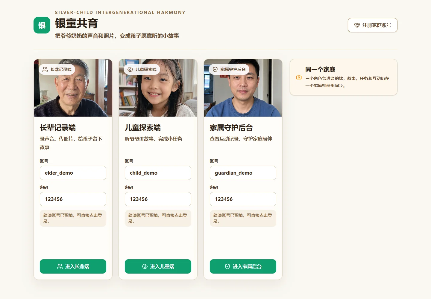Click 查看互动记录，守护家庭陪伴 description
The width and height of the screenshot is (431, 299).
coord(241,139)
